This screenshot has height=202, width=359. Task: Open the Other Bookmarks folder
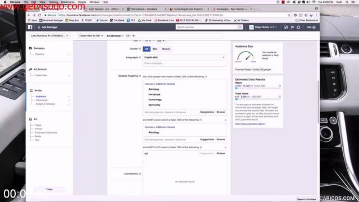(x=307, y=20)
